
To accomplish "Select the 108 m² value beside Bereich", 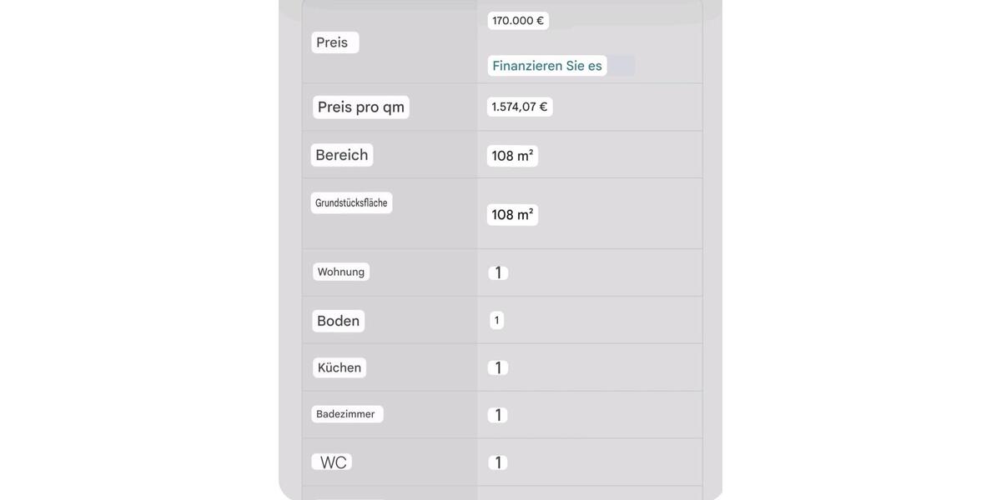I will (x=512, y=156).
